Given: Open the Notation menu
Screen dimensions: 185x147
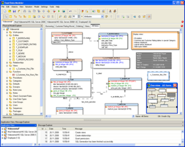Looking at the screenshot, I should pos(29,7).
